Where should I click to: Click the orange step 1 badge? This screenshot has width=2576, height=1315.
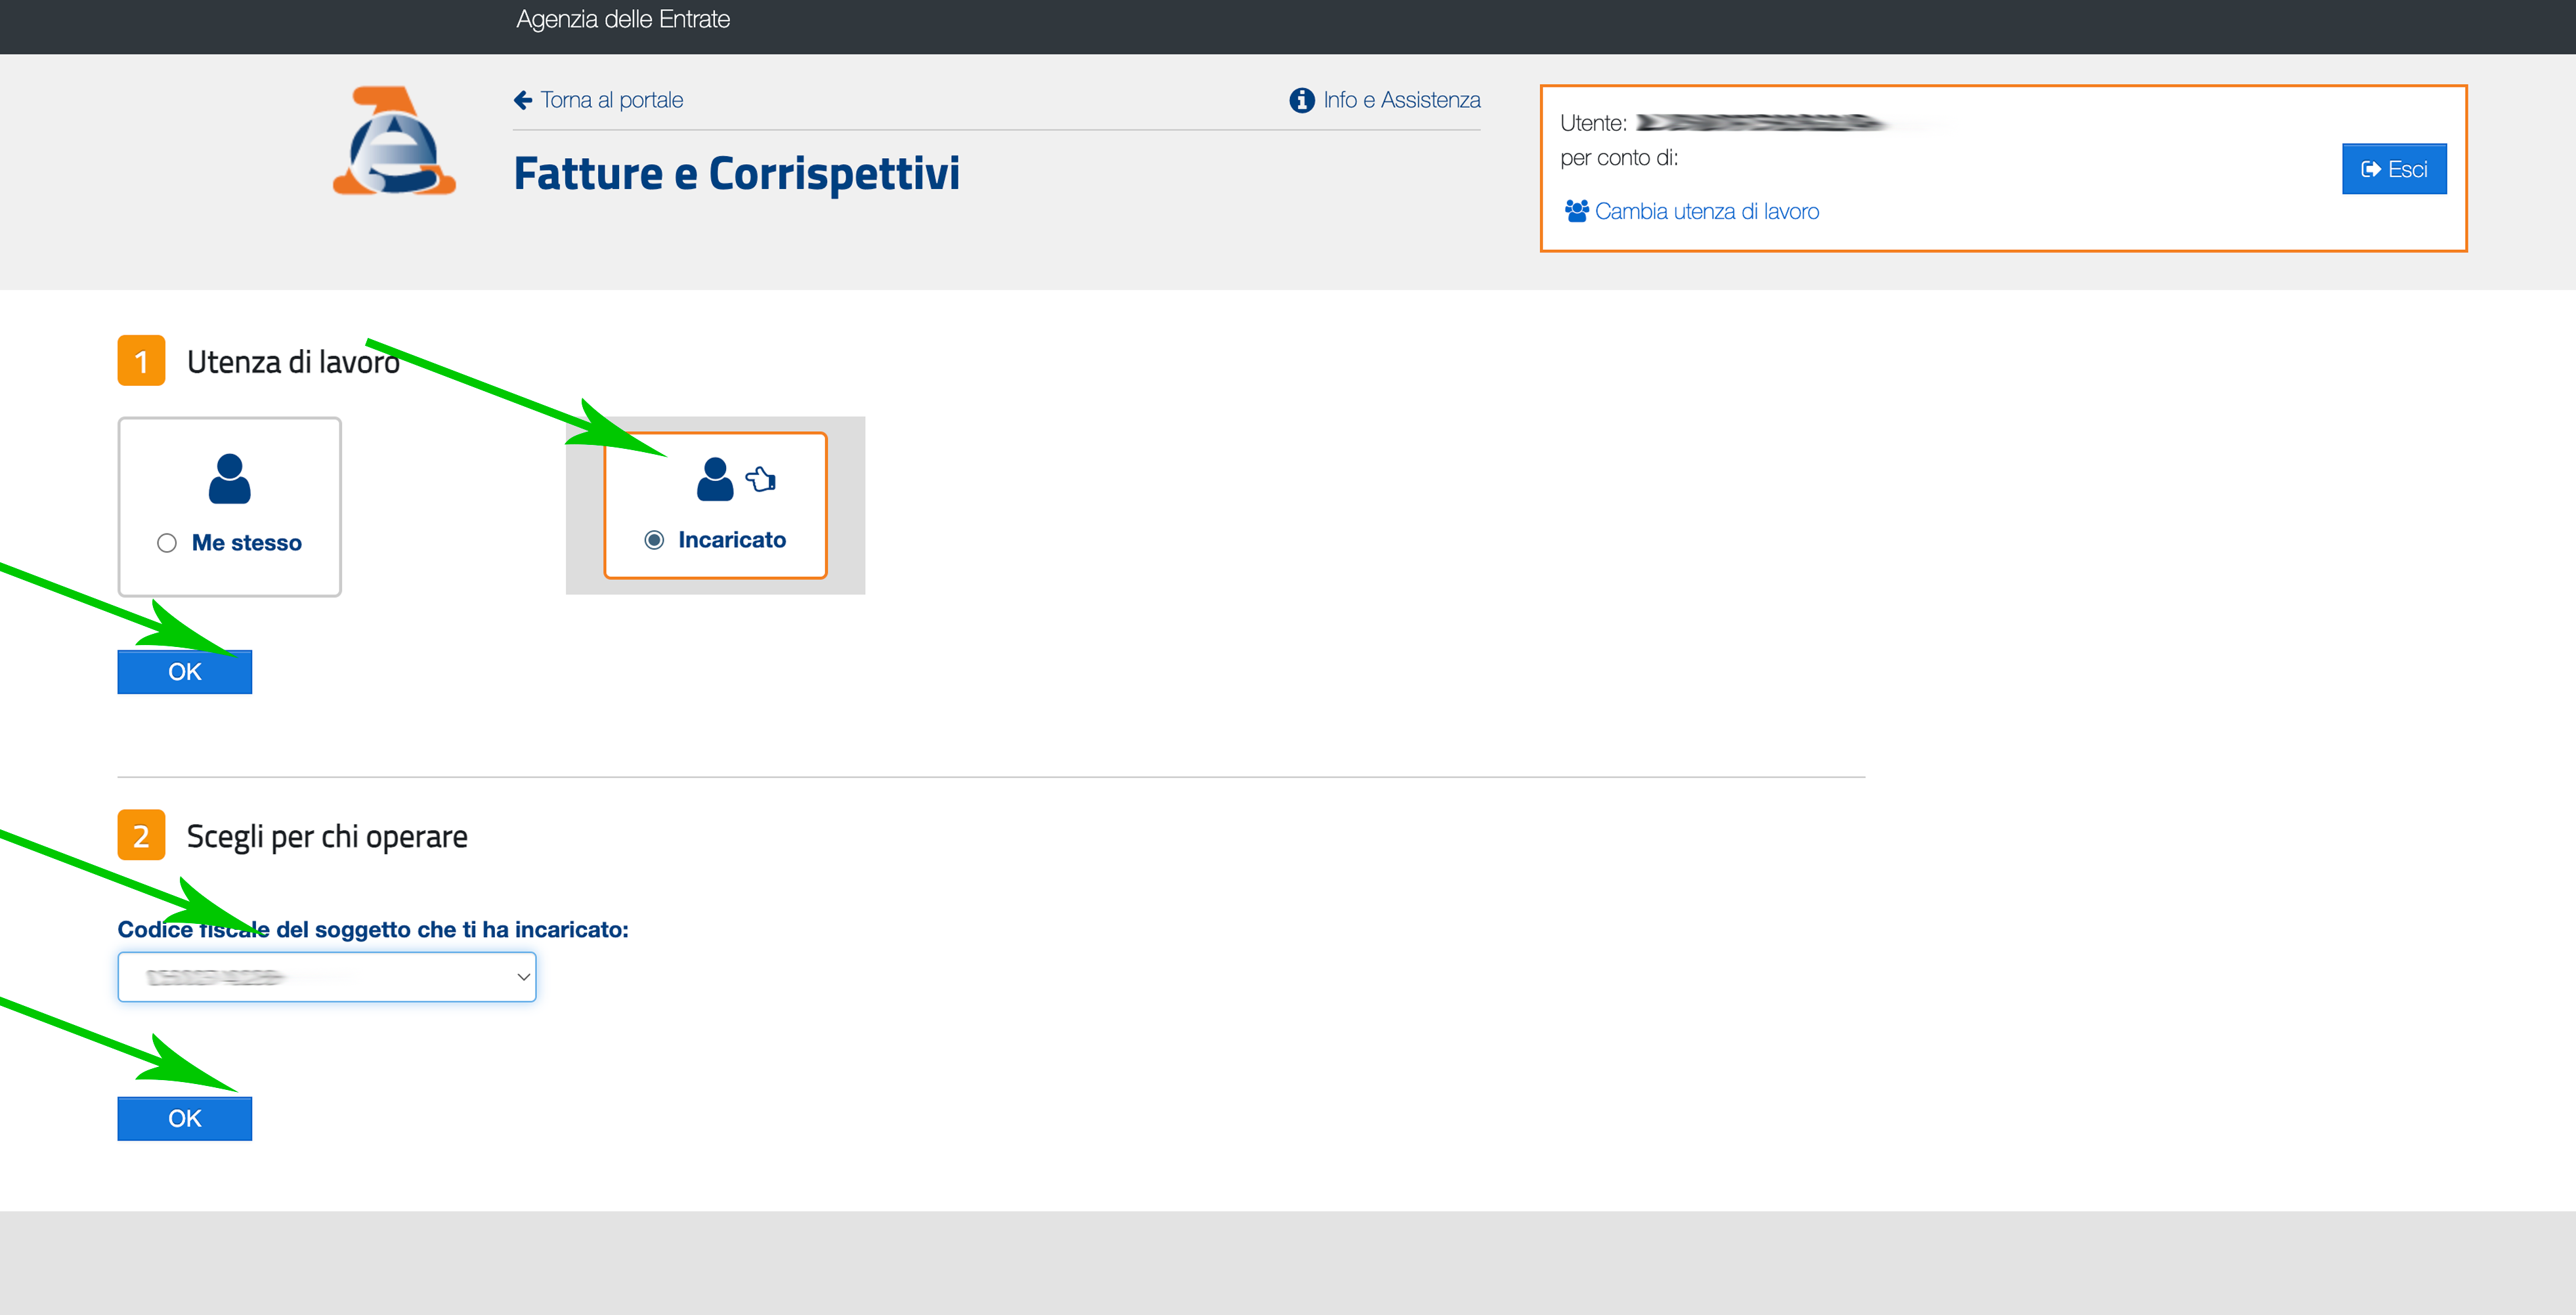point(141,361)
